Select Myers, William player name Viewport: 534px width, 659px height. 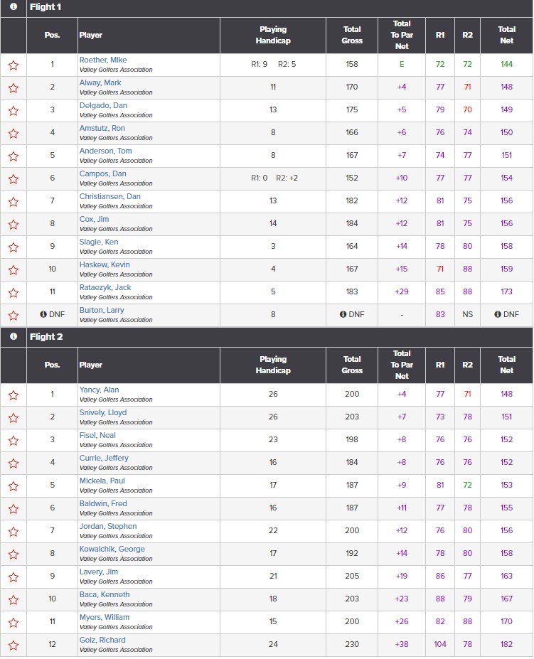tap(105, 617)
